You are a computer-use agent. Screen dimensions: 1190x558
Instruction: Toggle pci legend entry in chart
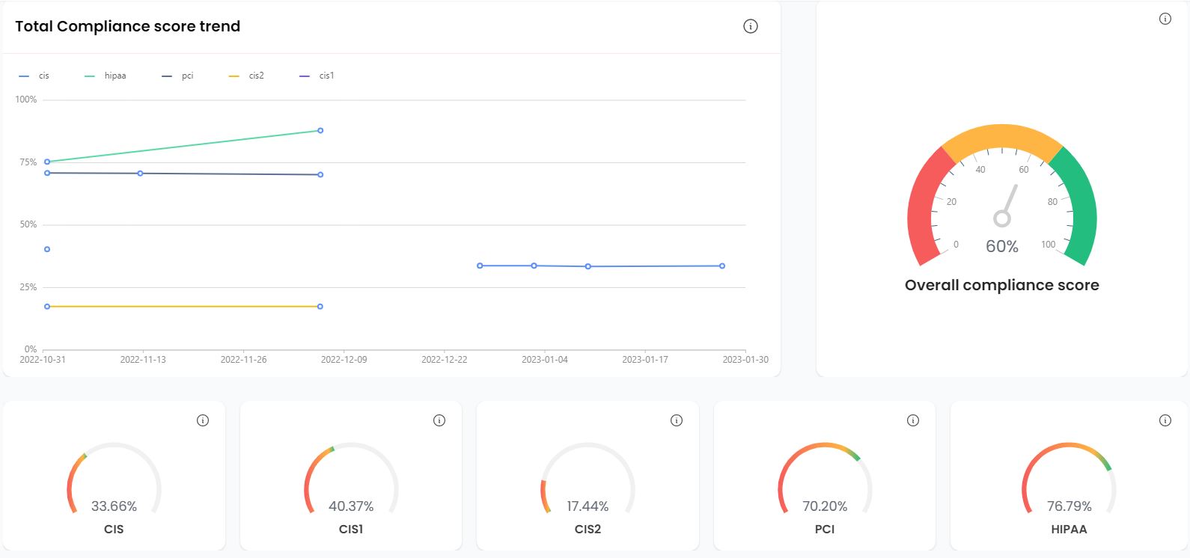click(x=178, y=76)
